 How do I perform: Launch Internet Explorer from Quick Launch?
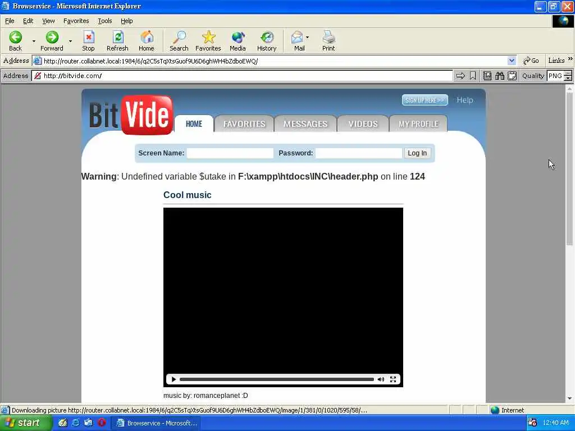point(76,423)
